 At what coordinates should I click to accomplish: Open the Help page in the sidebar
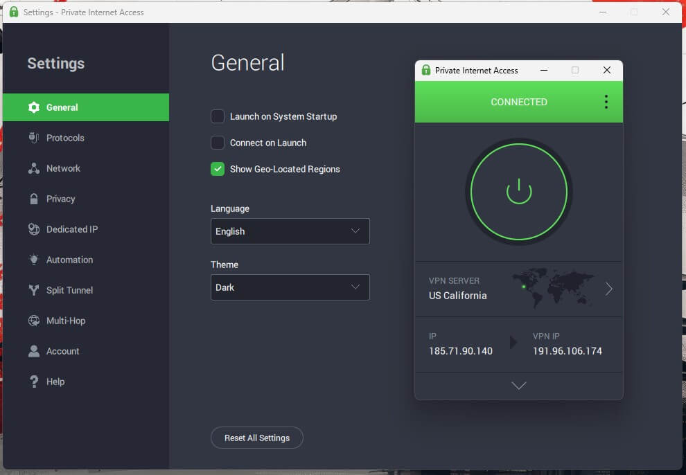click(86, 382)
